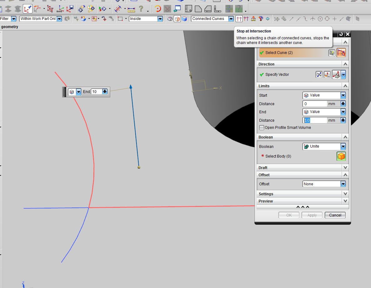This screenshot has height=288, width=371.
Task: Click the object display palette icon
Action: (91, 9)
